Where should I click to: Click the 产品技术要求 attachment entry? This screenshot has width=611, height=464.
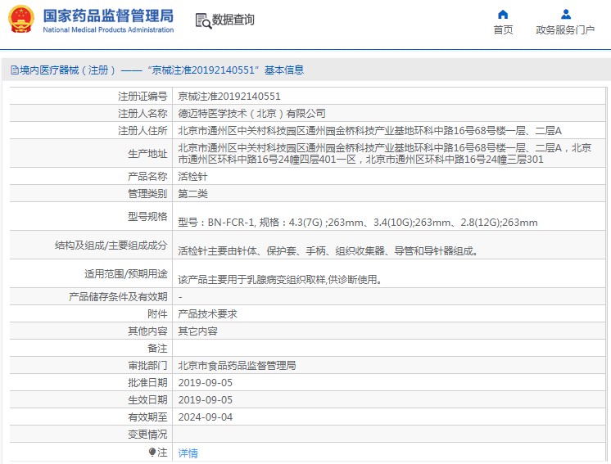click(208, 314)
